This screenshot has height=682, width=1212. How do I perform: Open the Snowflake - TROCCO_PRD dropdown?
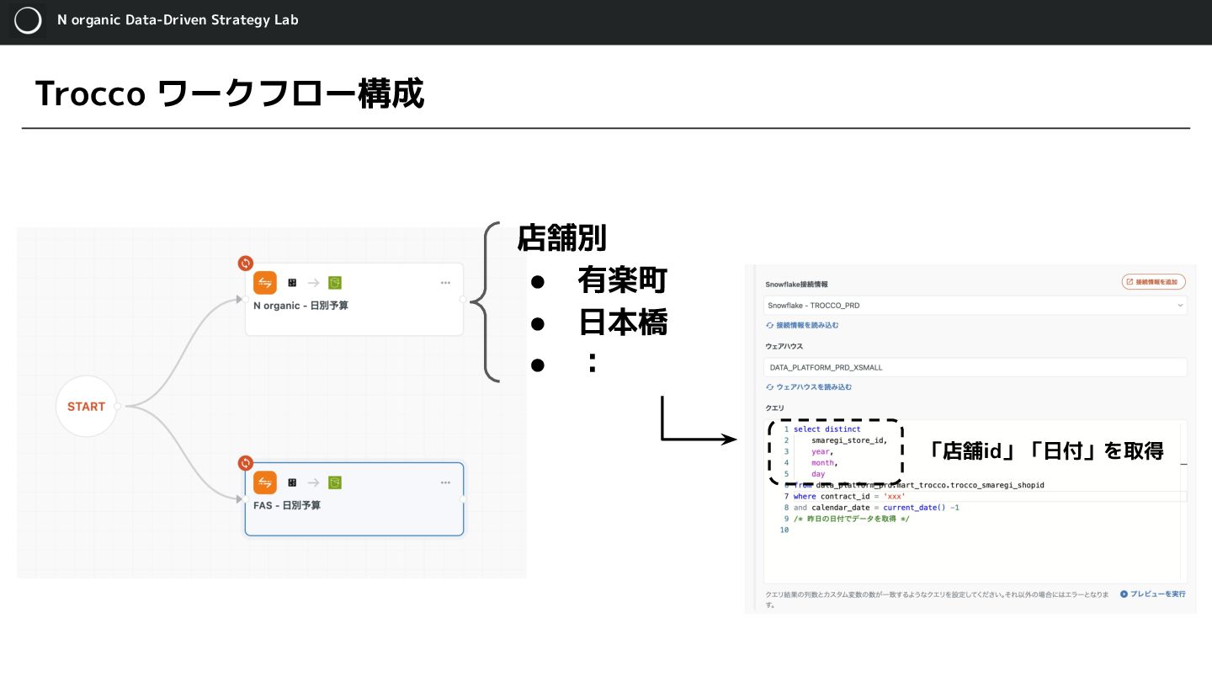(x=975, y=305)
